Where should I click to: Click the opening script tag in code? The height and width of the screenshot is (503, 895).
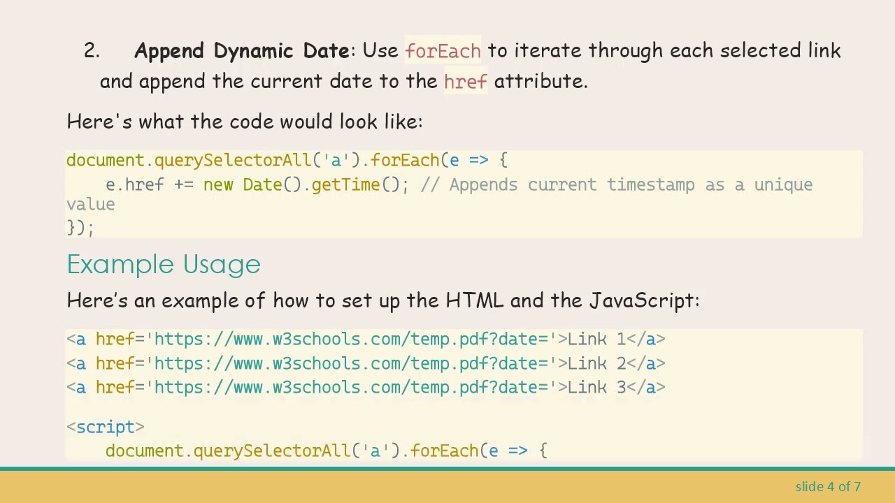coord(106,427)
